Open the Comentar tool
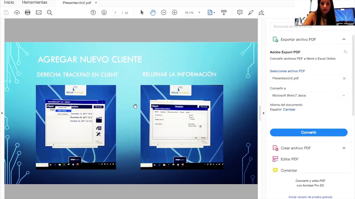This screenshot has width=355, height=199. [289, 171]
